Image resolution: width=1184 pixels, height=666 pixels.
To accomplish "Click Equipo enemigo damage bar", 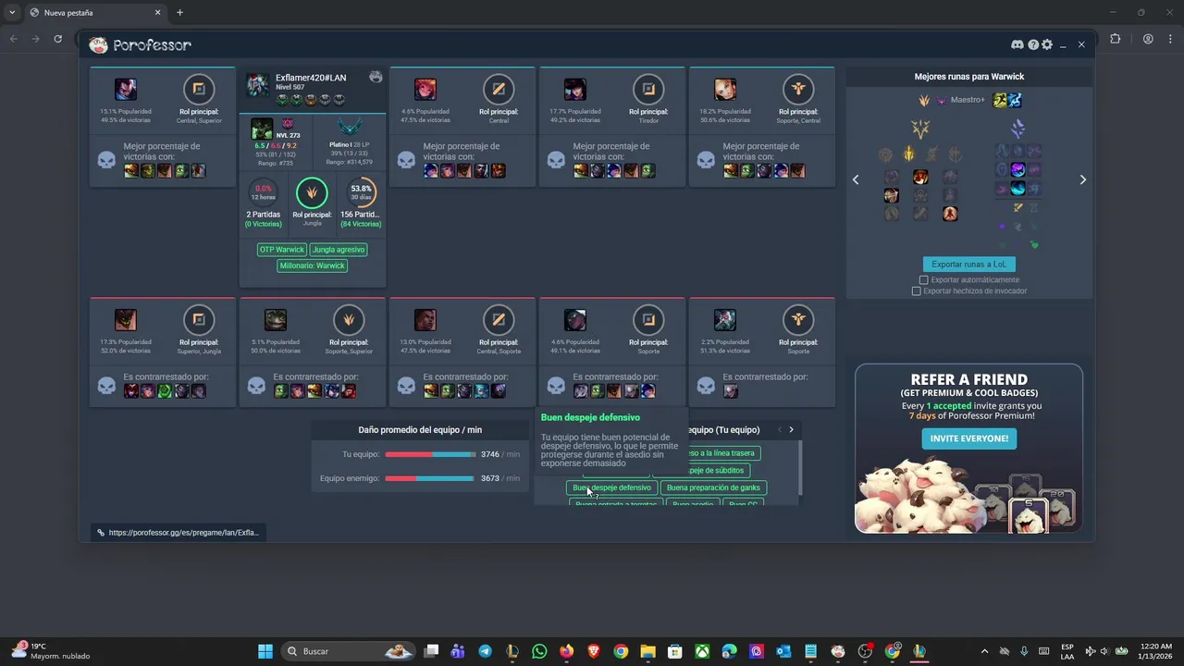I will tap(429, 478).
